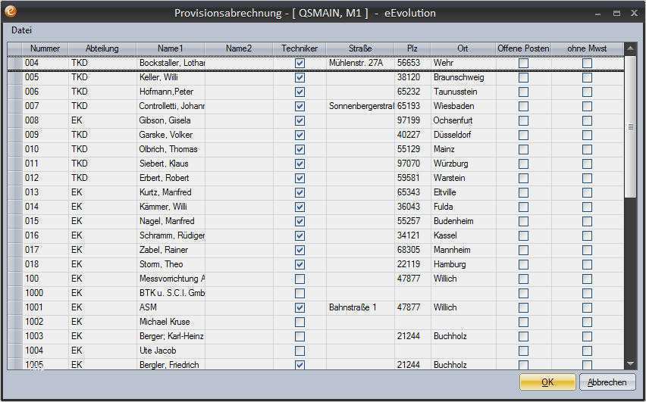
Task: Click the OK button
Action: click(x=547, y=382)
